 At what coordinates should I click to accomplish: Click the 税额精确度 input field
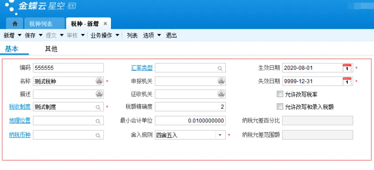point(190,107)
